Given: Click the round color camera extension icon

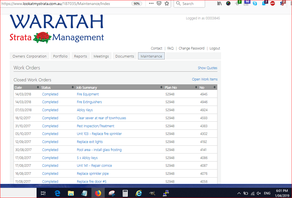Looking at the screenshot, I should (x=228, y=3).
